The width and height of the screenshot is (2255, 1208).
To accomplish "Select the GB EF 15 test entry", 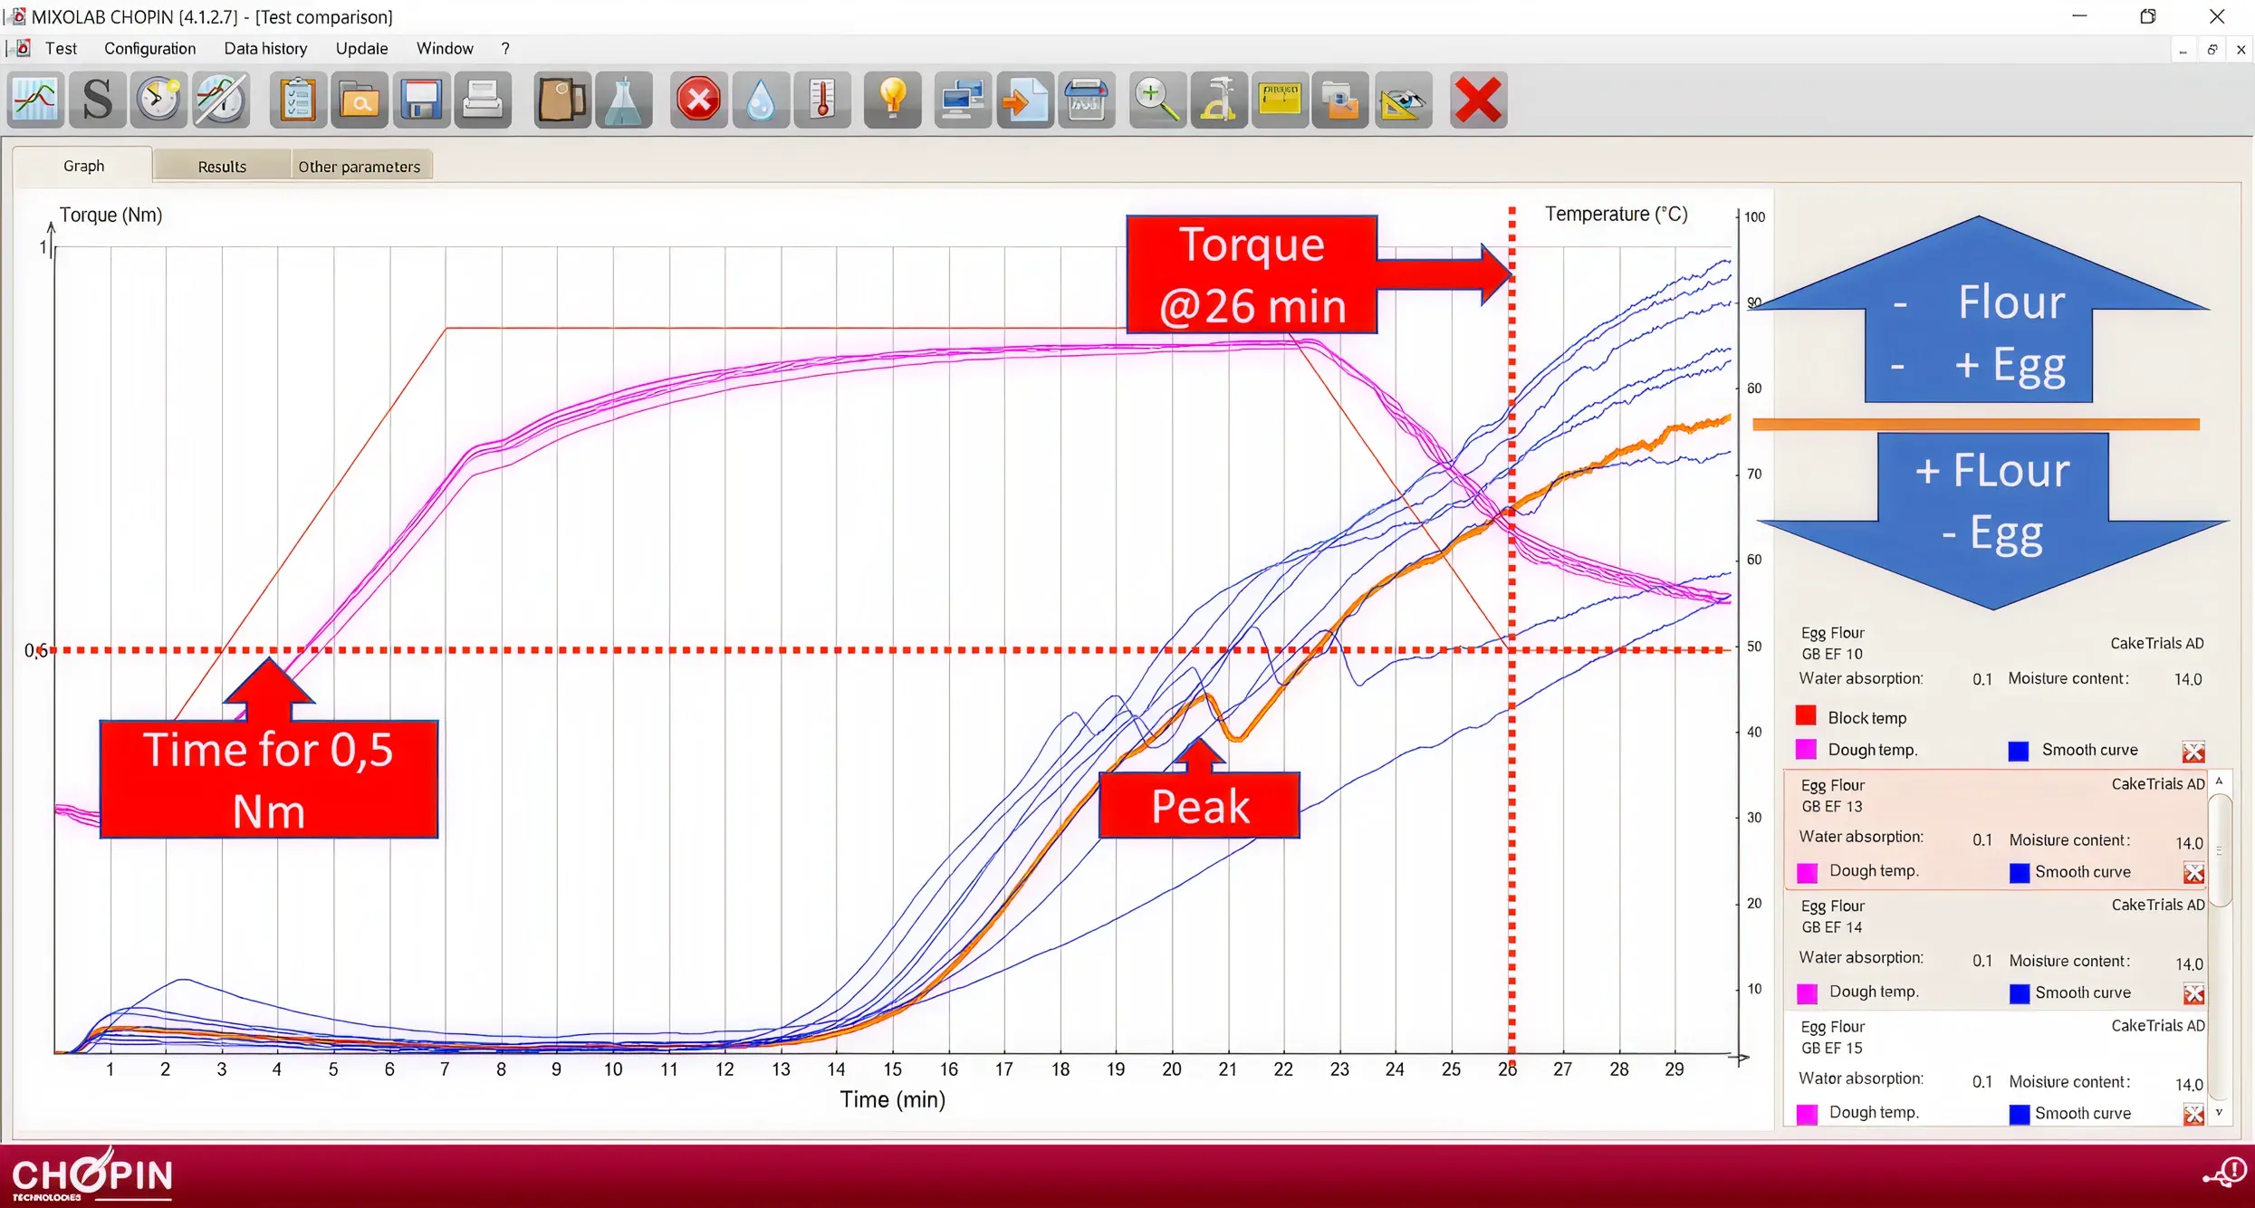I will 1996,1069.
